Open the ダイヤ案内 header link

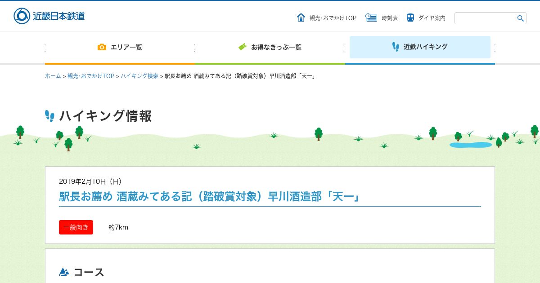click(432, 18)
